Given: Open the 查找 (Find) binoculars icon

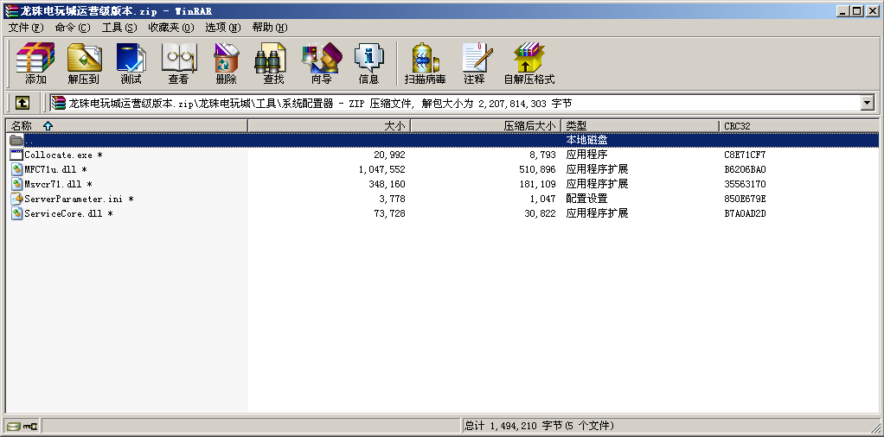Looking at the screenshot, I should [272, 62].
